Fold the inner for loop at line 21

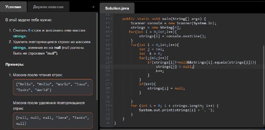[x=111, y=58]
